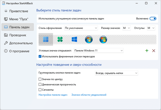
Task: Check the Динамическая прозрачность option
Action: [40, 84]
